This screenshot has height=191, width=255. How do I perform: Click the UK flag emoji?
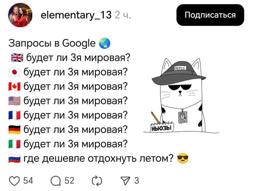[x=17, y=58]
